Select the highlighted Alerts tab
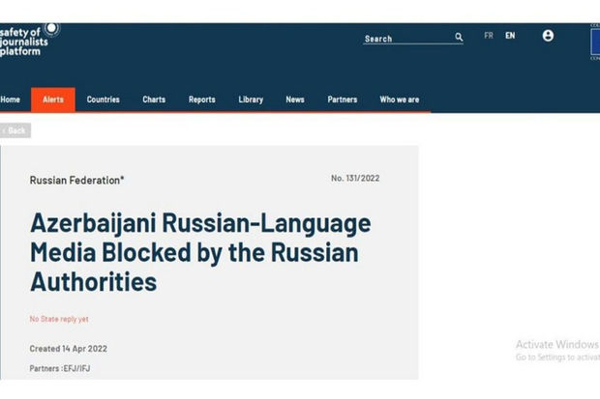The height and width of the screenshot is (399, 600). tap(53, 100)
